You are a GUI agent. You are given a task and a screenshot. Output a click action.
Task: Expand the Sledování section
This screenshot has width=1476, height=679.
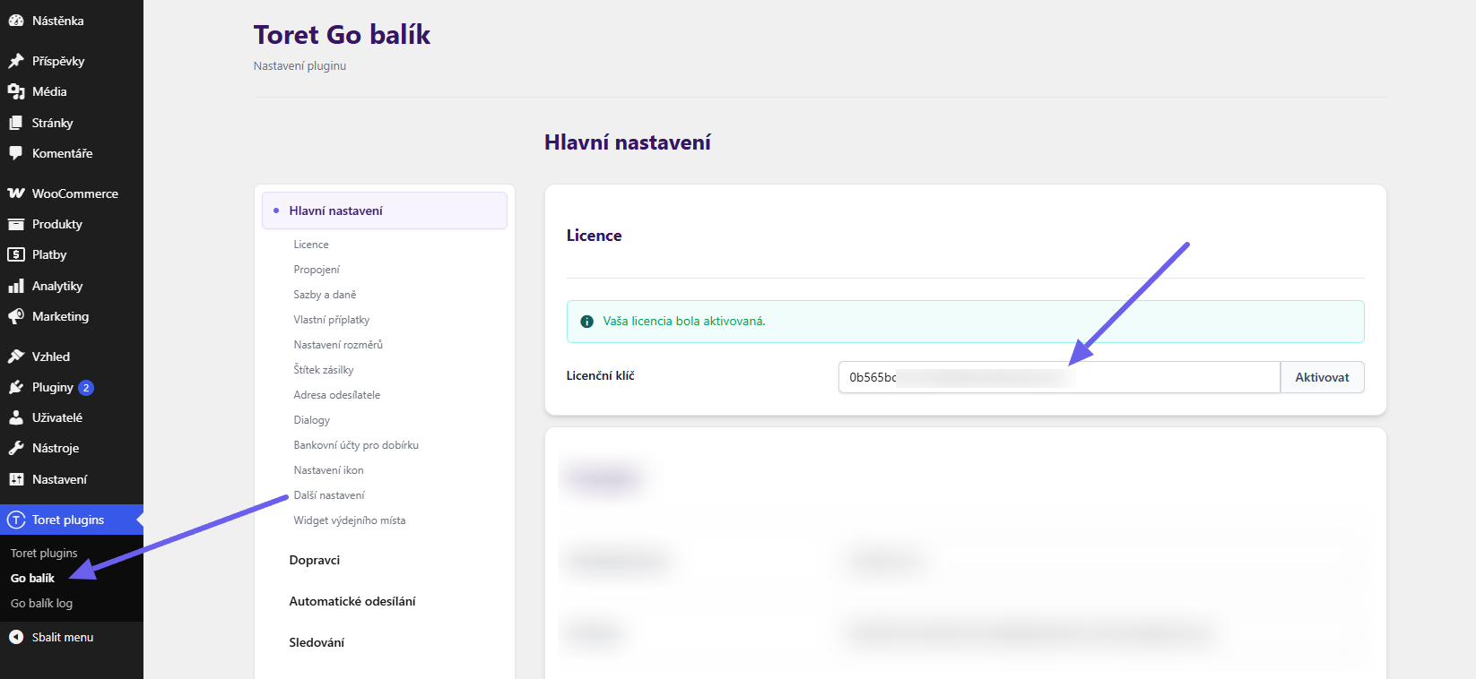[317, 642]
